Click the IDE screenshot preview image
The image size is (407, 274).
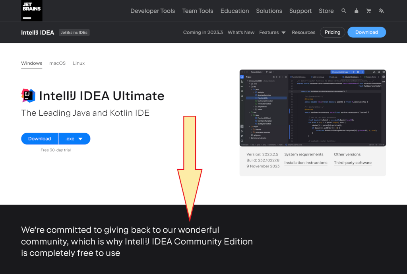[x=312, y=108]
